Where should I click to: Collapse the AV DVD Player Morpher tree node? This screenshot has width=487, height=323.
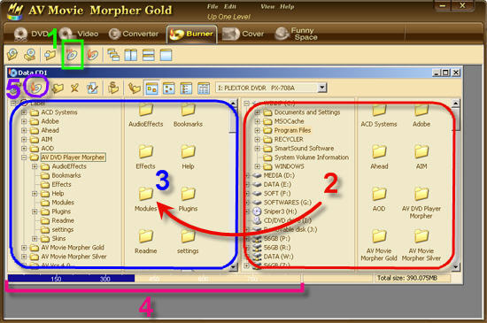pyautogui.click(x=24, y=158)
